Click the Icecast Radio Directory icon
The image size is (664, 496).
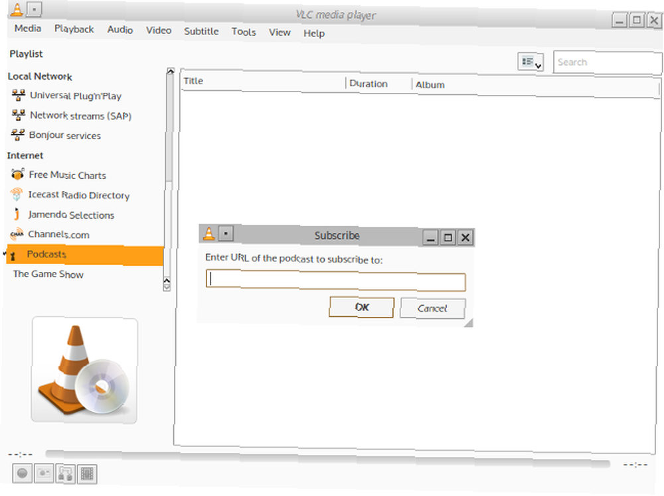coord(17,194)
